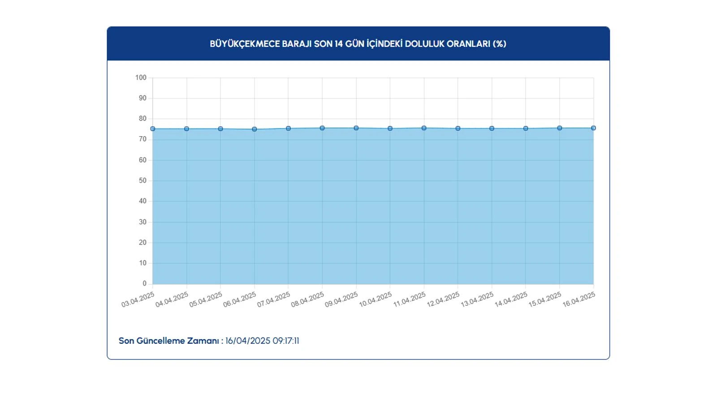Image resolution: width=717 pixels, height=403 pixels.
Task: Click the 13.04.2025 data point marker
Action: click(x=492, y=129)
